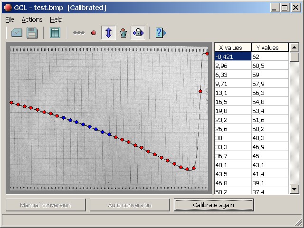Screen dimensions: 304x228
Task: Click the X values column header
Action: coord(233,47)
